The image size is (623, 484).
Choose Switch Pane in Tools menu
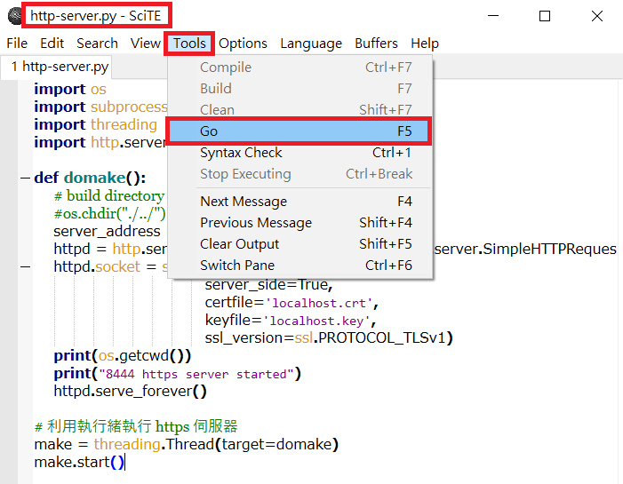click(299, 266)
